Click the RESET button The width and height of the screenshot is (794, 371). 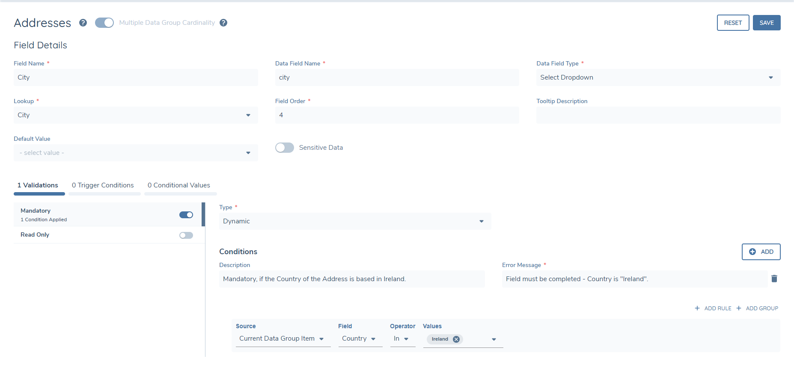733,23
